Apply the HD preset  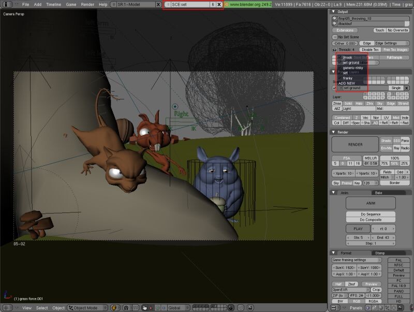coord(398,302)
